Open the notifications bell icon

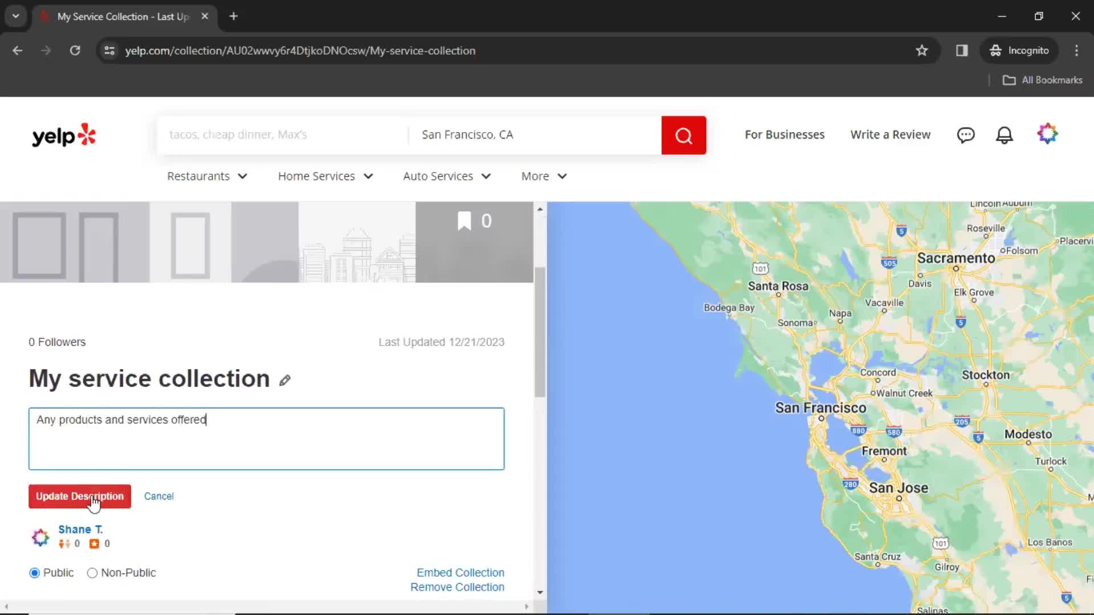point(1004,135)
